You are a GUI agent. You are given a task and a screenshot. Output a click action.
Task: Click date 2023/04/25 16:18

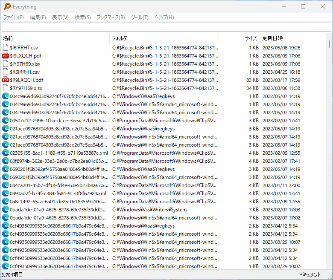[281, 72]
